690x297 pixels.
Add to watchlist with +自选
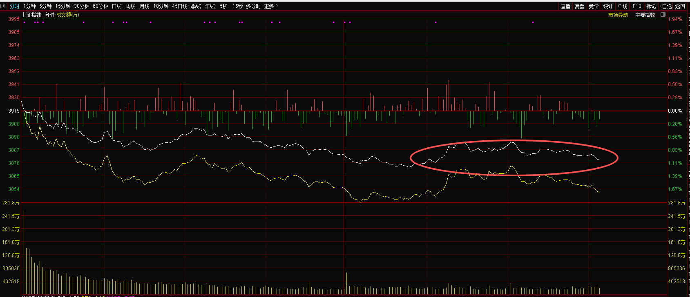tap(665, 6)
